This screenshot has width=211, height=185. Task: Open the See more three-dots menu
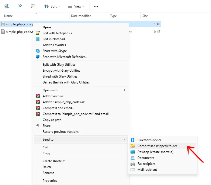pos(96,6)
